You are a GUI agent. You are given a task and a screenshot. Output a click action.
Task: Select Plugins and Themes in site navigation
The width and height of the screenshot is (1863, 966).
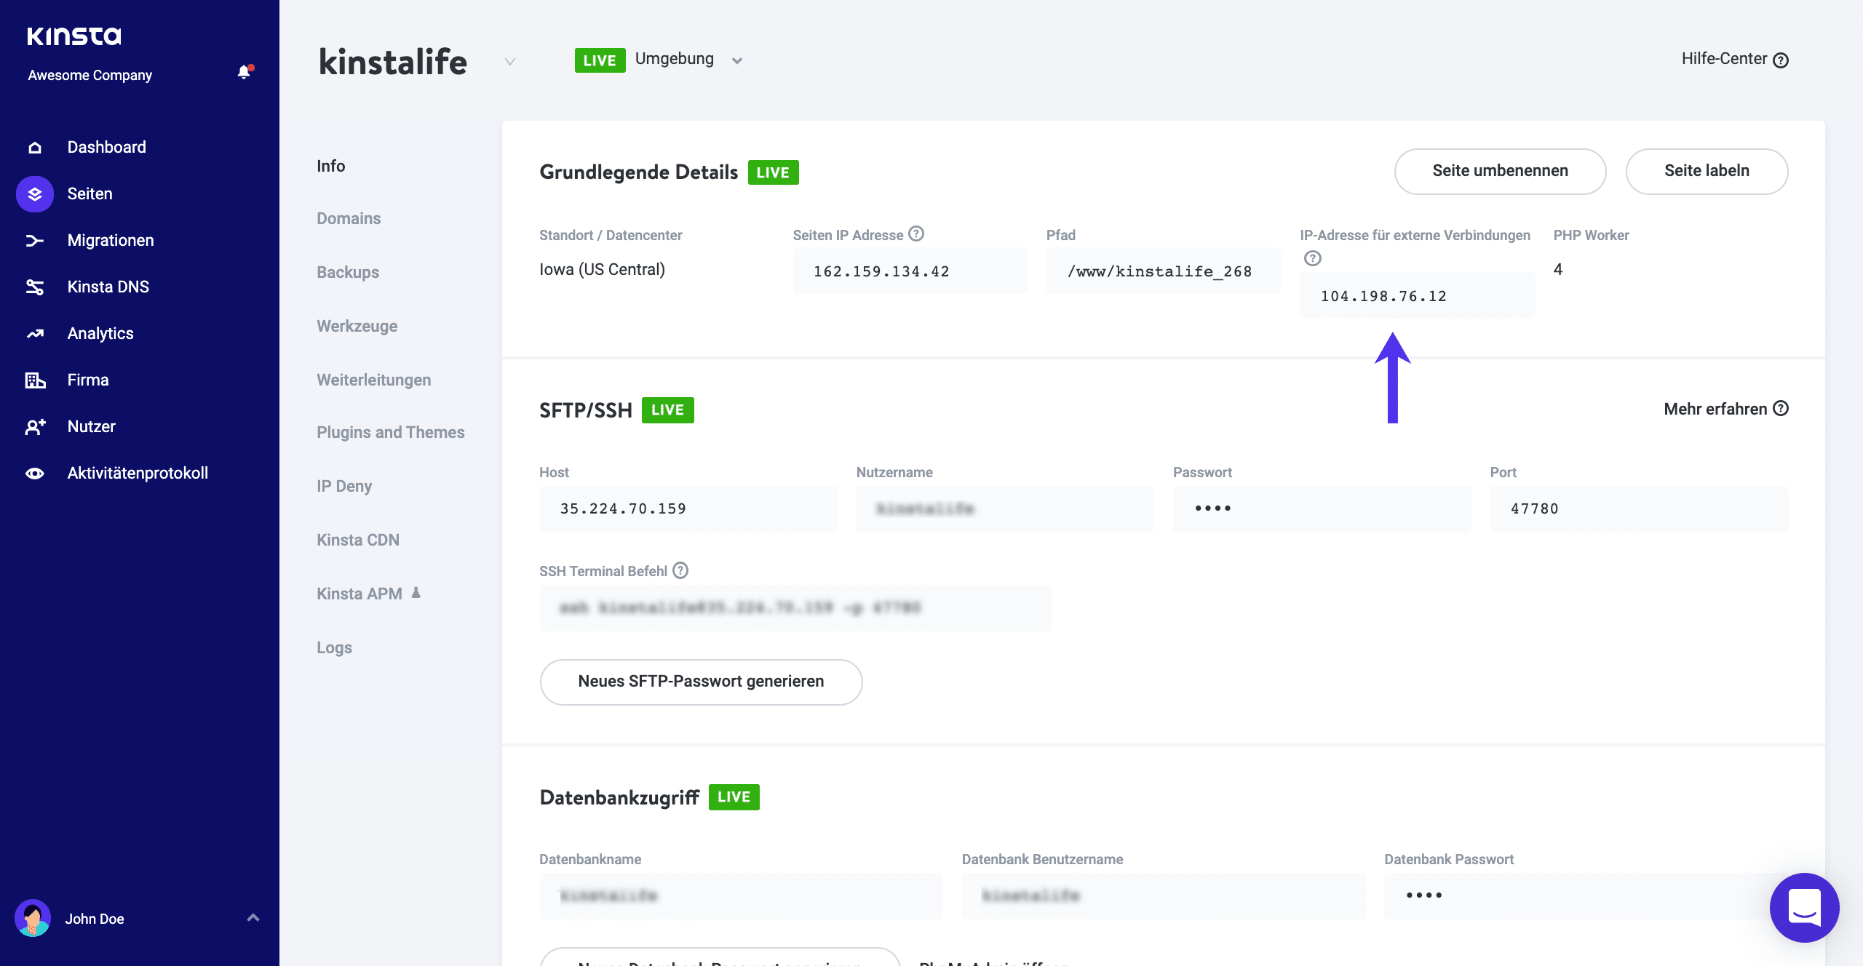[x=390, y=431]
